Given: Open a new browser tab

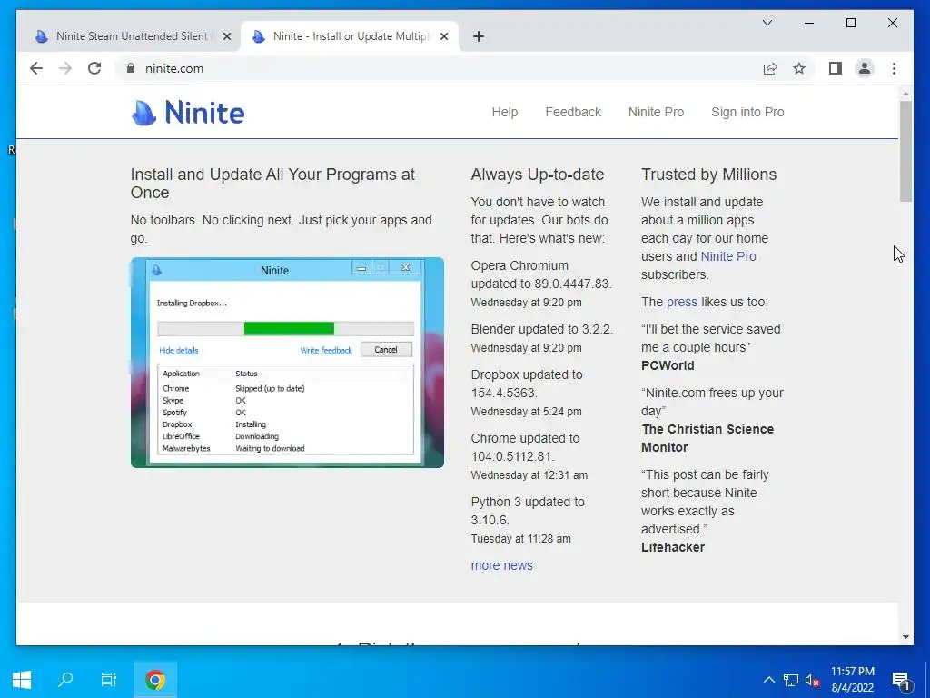Looking at the screenshot, I should click(x=479, y=36).
